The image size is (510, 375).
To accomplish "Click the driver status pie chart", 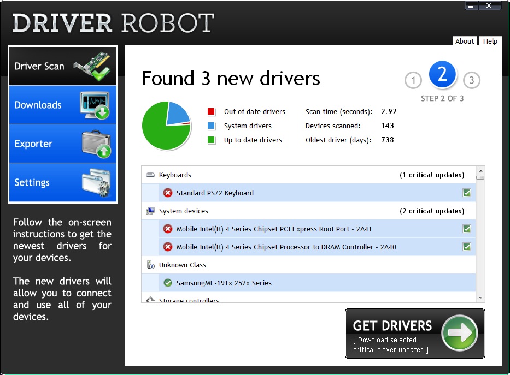I will pos(167,126).
